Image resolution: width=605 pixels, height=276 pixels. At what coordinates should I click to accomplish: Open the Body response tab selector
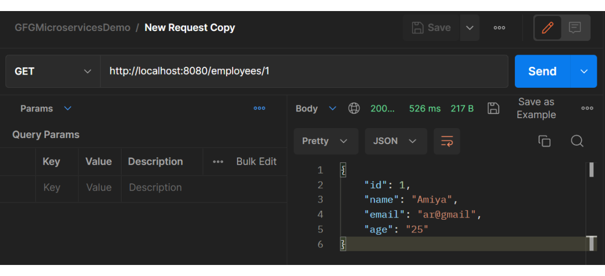[x=315, y=108]
